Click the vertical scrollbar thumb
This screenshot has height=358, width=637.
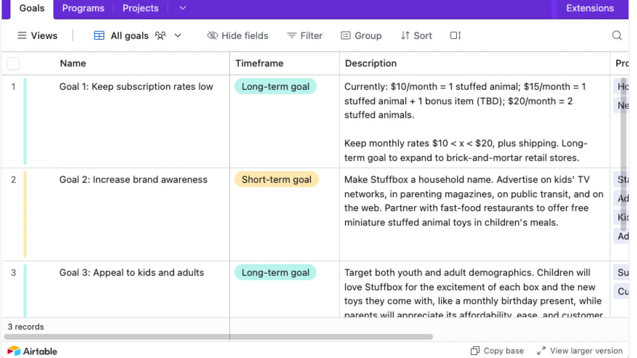click(623, 155)
